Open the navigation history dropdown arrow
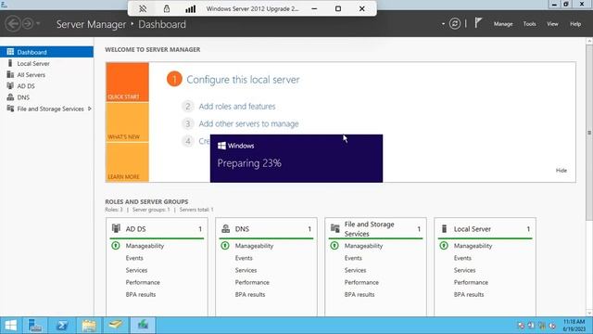 pos(38,24)
